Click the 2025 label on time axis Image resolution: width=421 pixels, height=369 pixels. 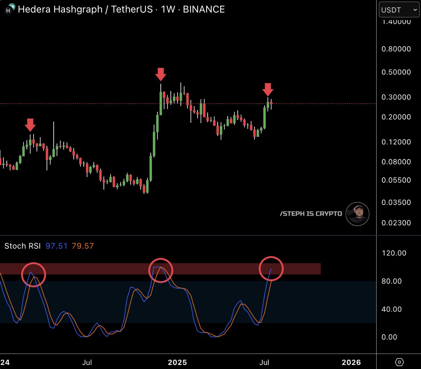pyautogui.click(x=177, y=362)
